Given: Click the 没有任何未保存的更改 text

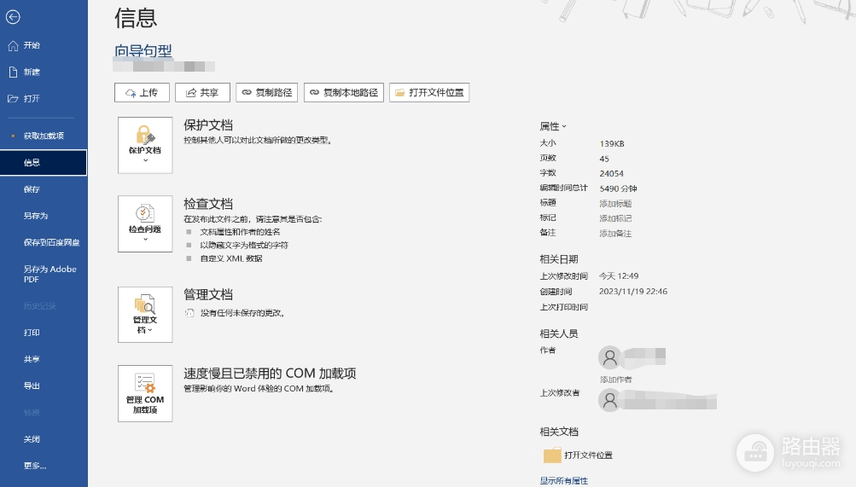Looking at the screenshot, I should 242,313.
